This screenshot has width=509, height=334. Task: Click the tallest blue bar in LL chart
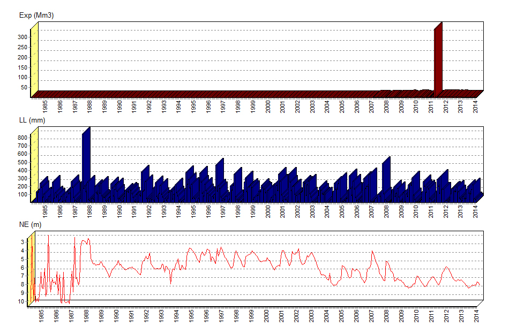(x=85, y=166)
